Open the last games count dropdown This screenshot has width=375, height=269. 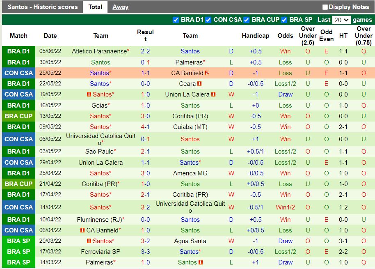click(x=341, y=19)
